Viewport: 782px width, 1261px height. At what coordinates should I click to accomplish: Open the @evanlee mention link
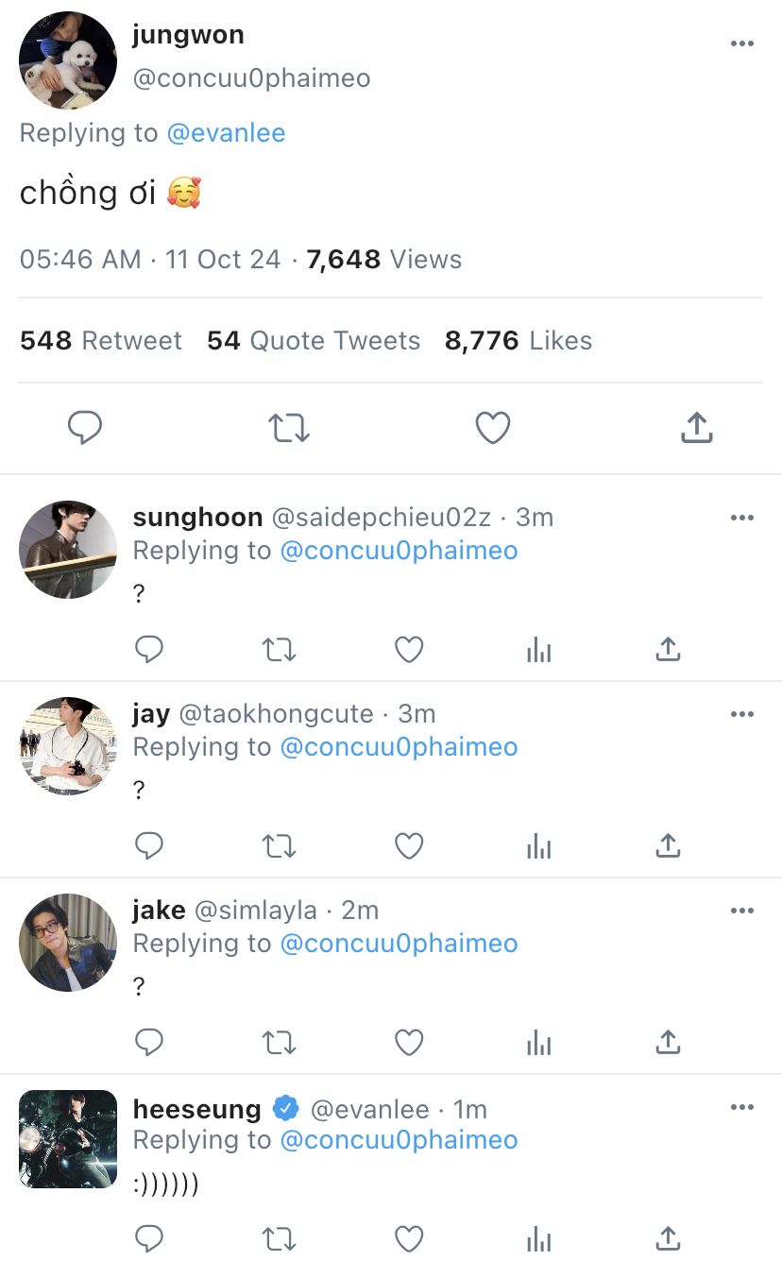click(x=226, y=133)
